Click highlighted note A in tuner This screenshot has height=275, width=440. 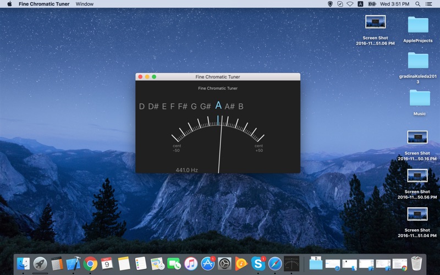218,106
